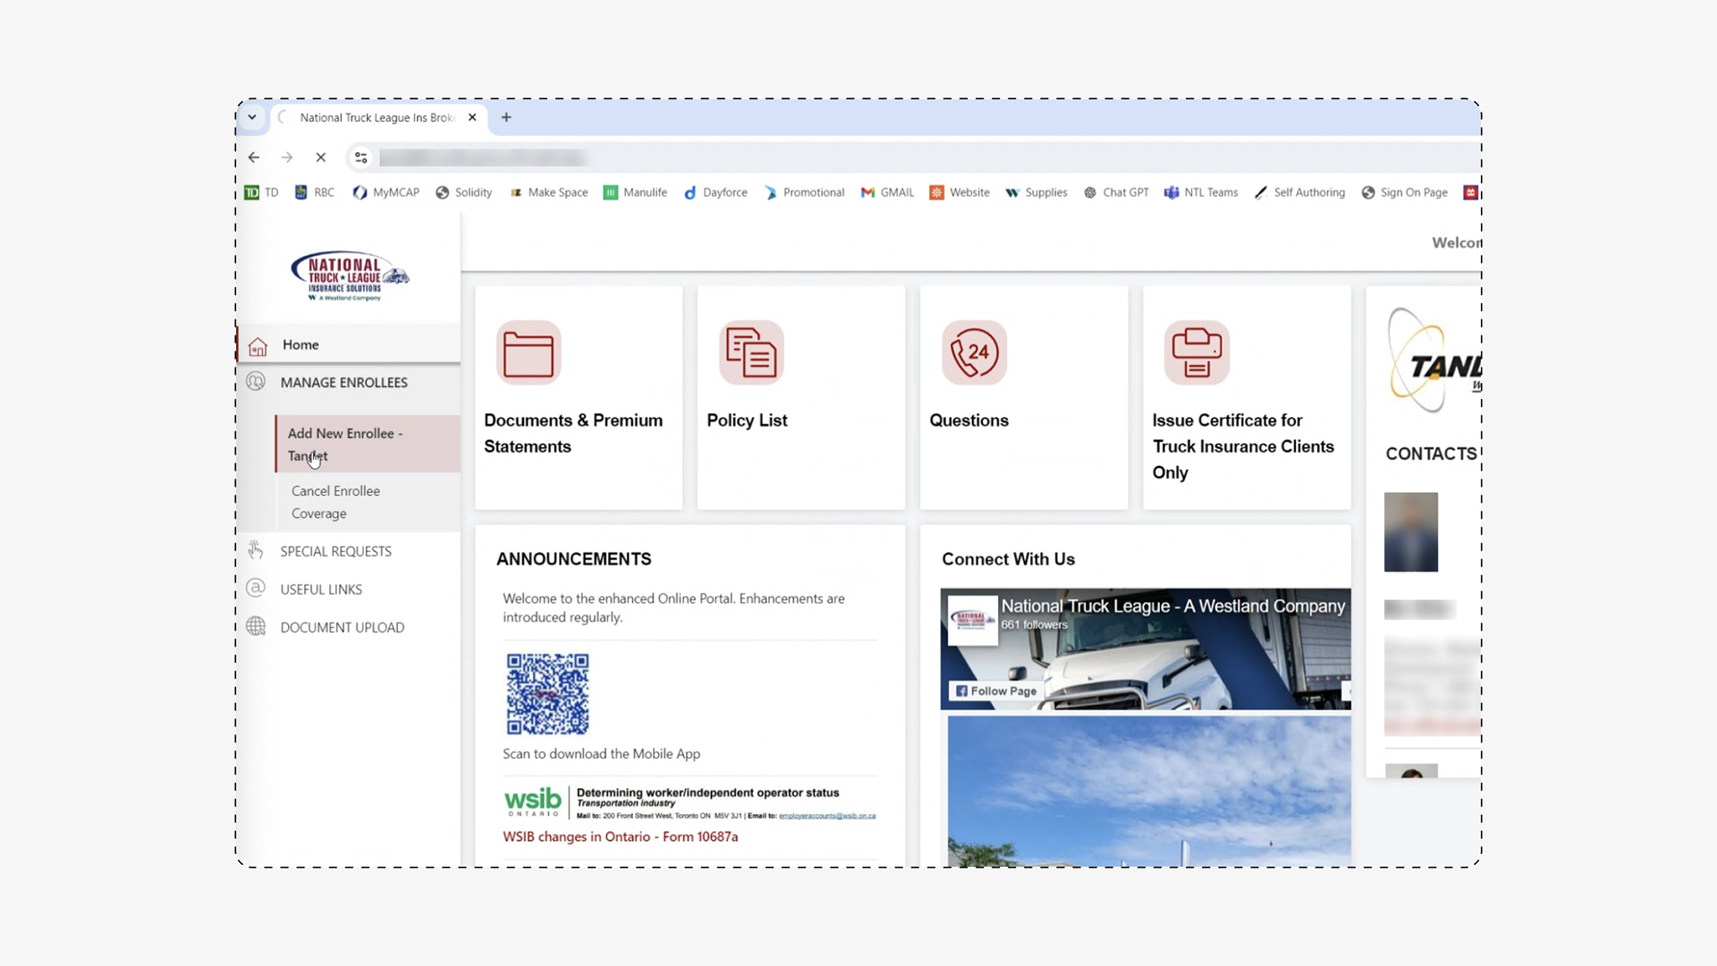Click the mobile app QR code image
This screenshot has height=966, width=1717.
pyautogui.click(x=547, y=694)
